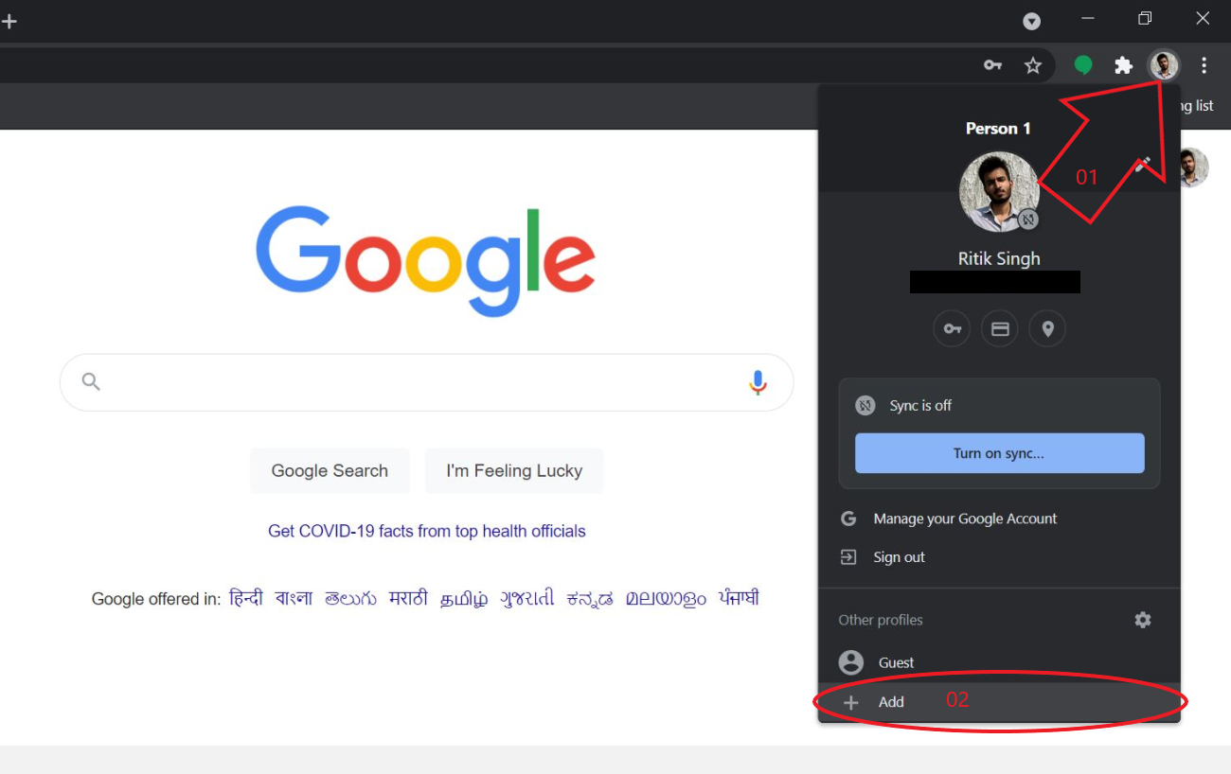Image resolution: width=1231 pixels, height=774 pixels.
Task: Click the large profile photo in the menu
Action: click(x=999, y=192)
